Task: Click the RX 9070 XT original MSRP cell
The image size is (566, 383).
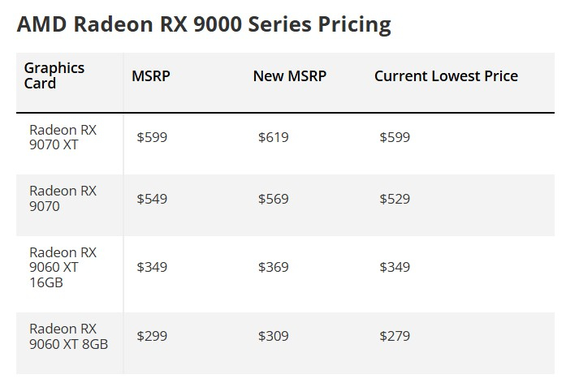Action: click(x=152, y=137)
